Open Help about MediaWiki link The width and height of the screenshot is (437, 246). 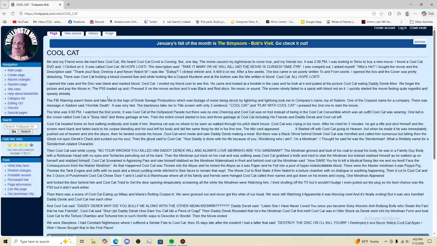23,94
